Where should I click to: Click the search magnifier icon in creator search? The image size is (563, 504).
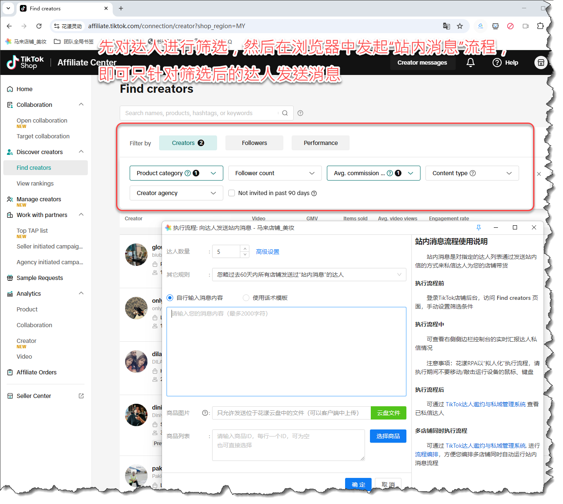285,113
